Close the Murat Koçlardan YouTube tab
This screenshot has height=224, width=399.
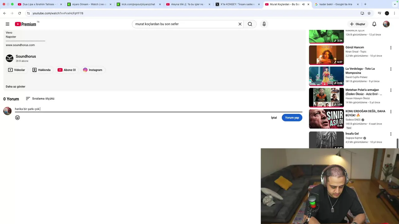click(308, 4)
